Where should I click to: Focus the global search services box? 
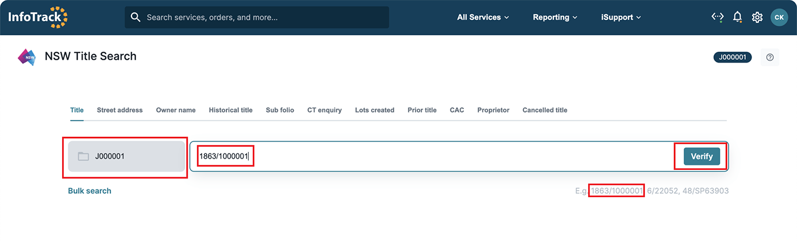(257, 17)
